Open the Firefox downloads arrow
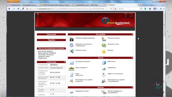The height and width of the screenshot is (97, 172). click(x=145, y=9)
